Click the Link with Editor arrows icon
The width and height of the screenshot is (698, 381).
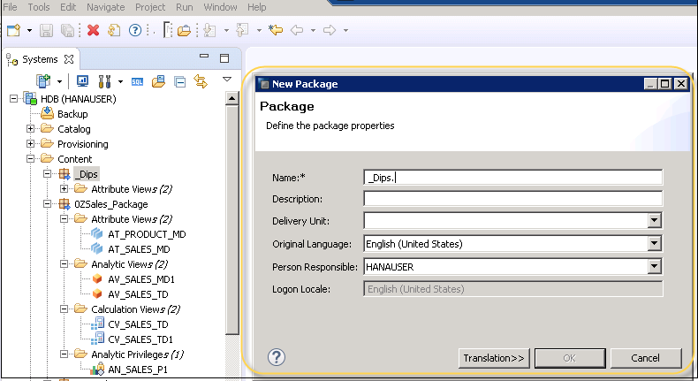point(200,81)
